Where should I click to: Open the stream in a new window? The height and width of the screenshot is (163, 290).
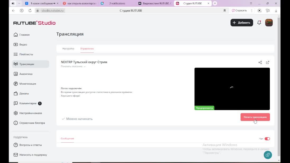[268, 62]
